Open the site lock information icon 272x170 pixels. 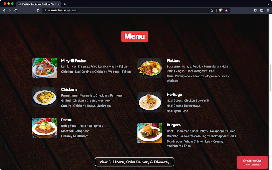pyautogui.click(x=45, y=10)
